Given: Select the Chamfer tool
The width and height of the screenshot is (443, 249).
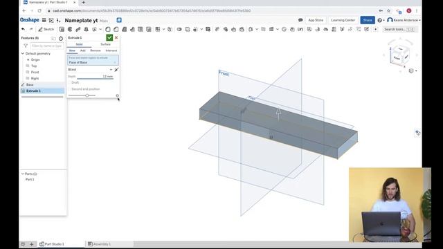Looking at the screenshot, I should point(116,29).
